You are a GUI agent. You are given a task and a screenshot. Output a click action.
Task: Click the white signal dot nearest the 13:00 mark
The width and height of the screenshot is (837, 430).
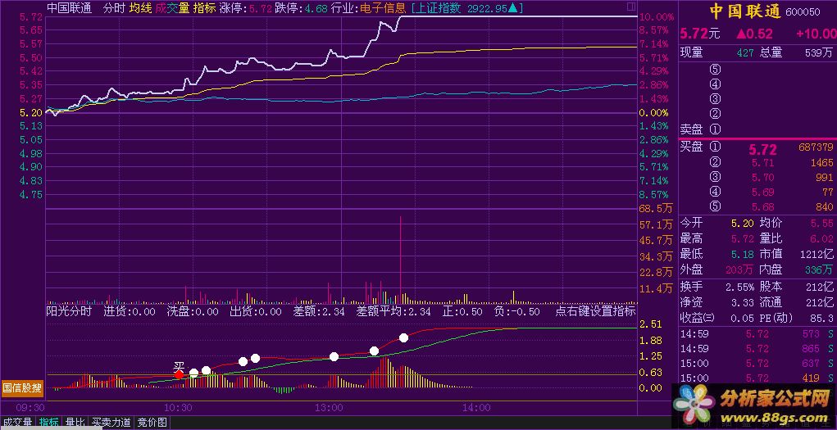(334, 356)
